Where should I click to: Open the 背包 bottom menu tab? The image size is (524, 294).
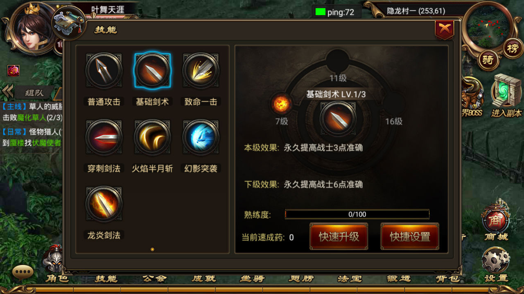447,278
